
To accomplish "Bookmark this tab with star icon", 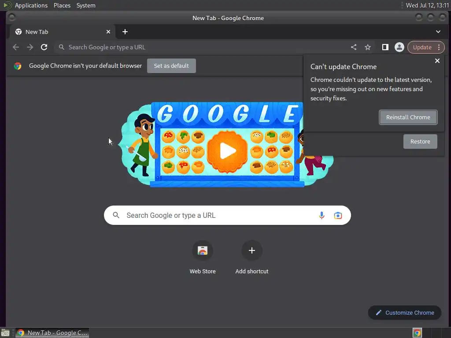I will click(368, 47).
